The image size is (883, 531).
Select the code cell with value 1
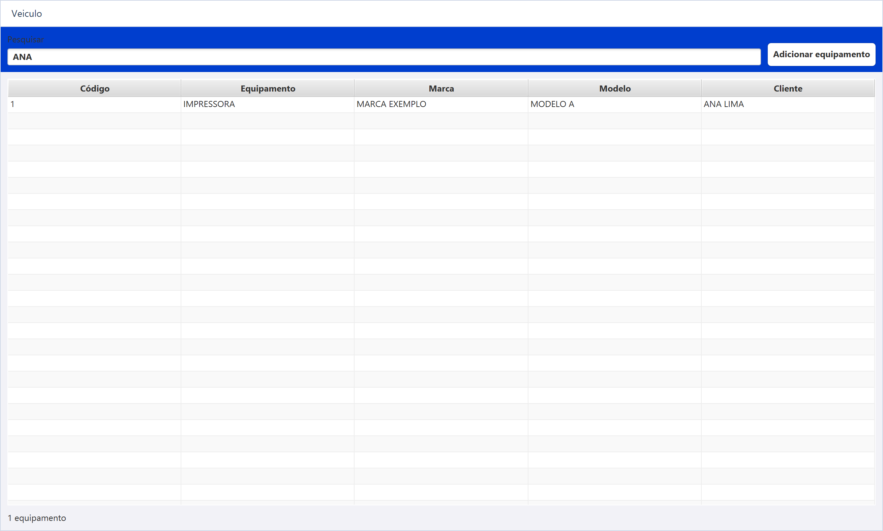coord(94,104)
